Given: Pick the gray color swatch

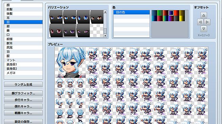Looking at the screenshot, I should pos(177,18).
